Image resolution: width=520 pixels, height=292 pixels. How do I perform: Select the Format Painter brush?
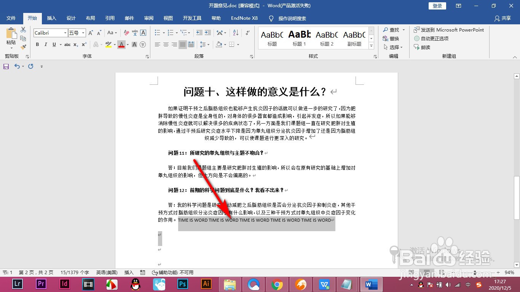point(23,47)
